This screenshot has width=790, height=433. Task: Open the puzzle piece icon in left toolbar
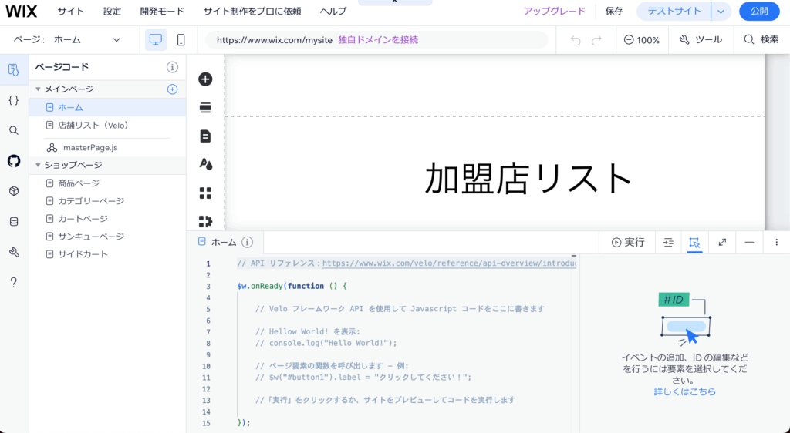click(x=205, y=221)
